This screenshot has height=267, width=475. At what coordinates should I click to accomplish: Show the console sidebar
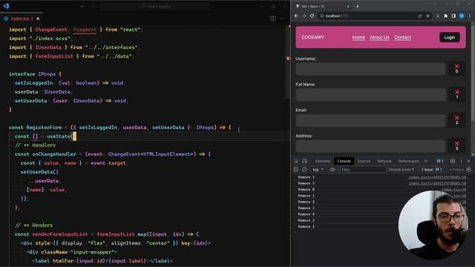[x=296, y=170]
